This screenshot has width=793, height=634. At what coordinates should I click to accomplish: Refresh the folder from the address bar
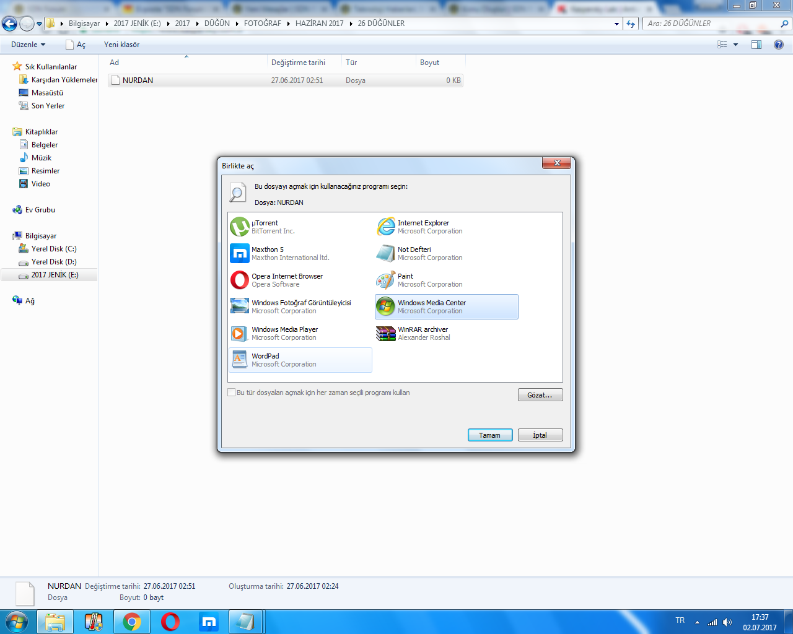pyautogui.click(x=631, y=24)
